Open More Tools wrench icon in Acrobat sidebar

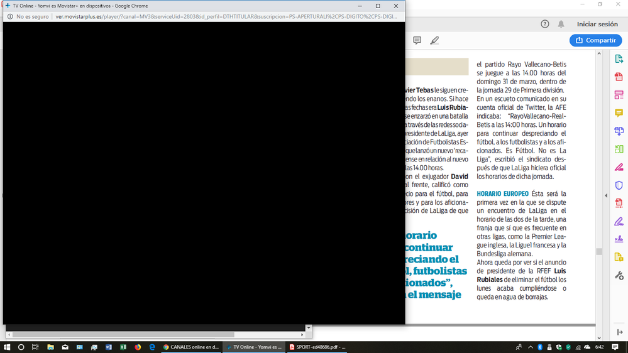point(619,275)
